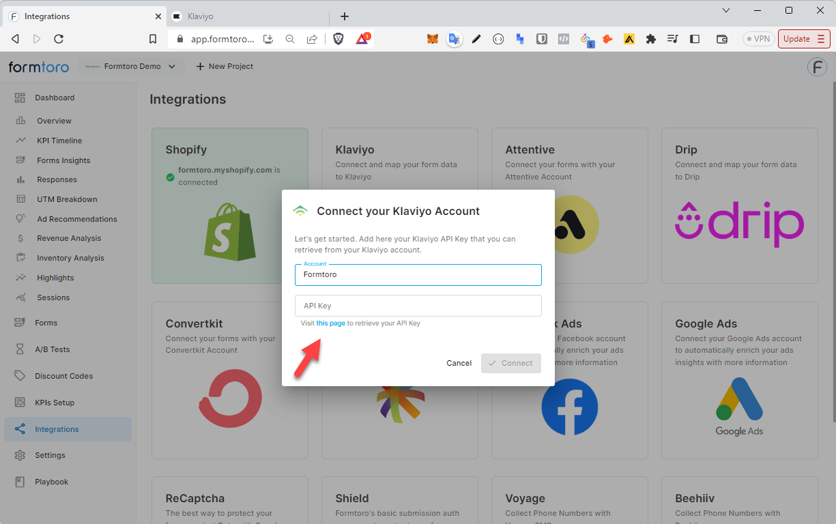The height and width of the screenshot is (524, 836).
Task: Click the Beehiiv card title
Action: coord(695,499)
